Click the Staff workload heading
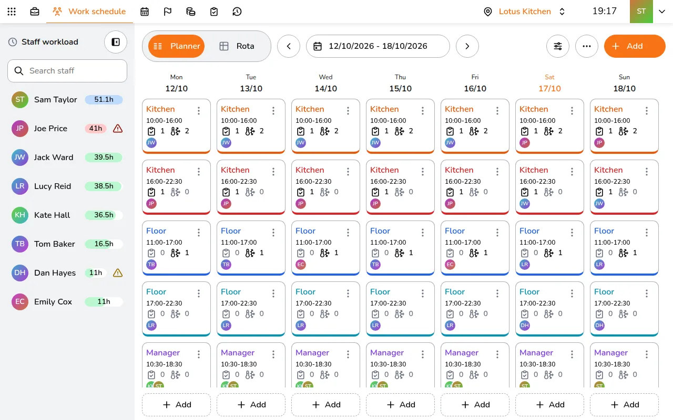This screenshot has height=420, width=673. coord(49,42)
